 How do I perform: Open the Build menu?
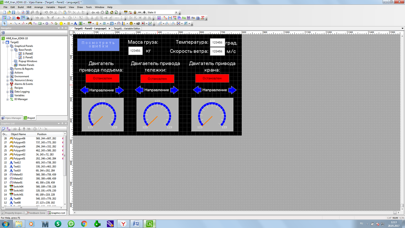tap(21, 7)
